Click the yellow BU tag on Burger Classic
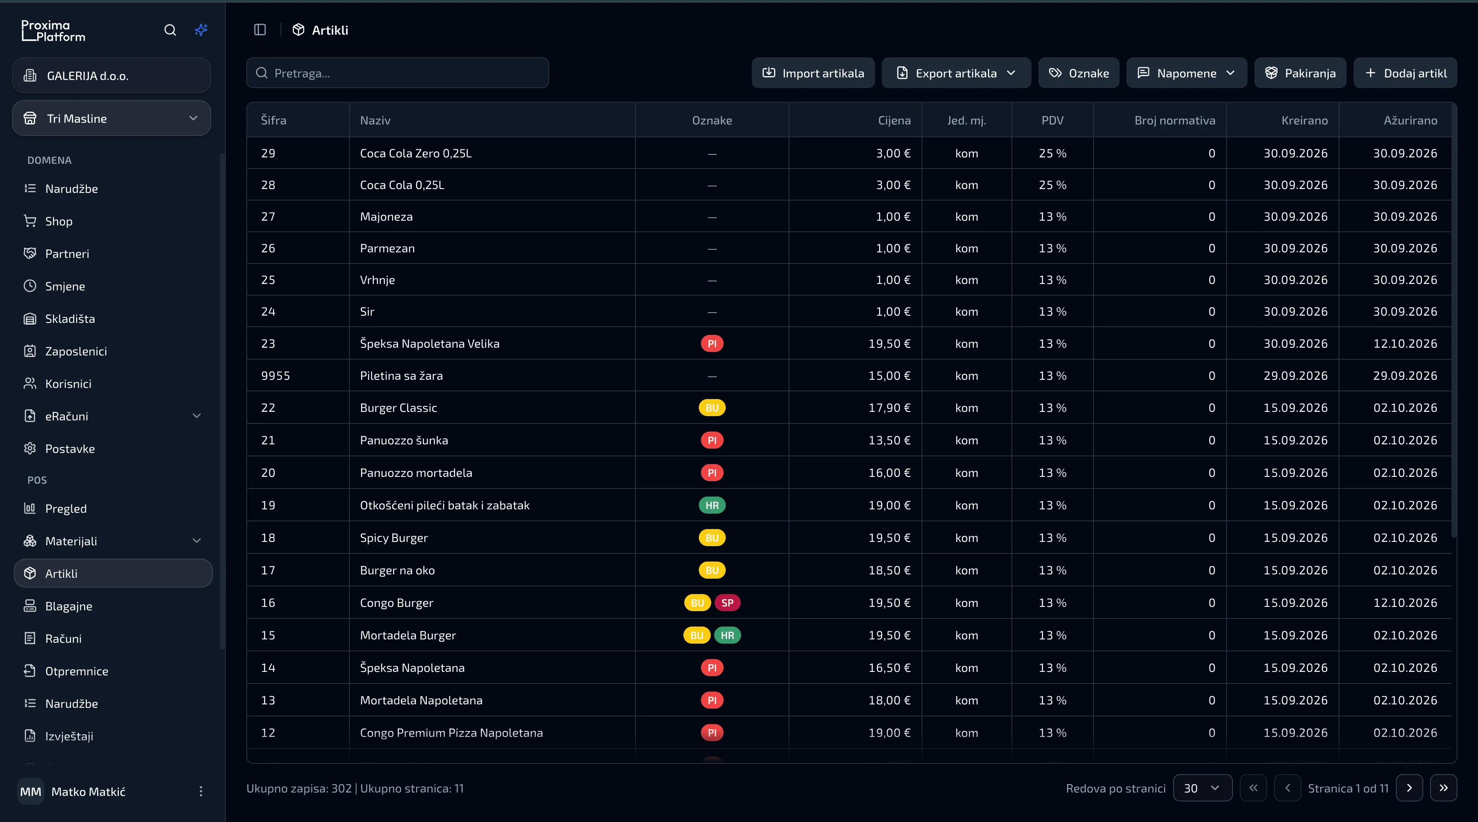The width and height of the screenshot is (1478, 822). point(712,408)
